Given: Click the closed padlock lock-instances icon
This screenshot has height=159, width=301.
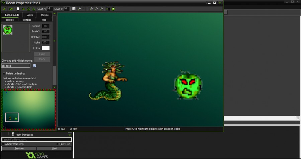Looking at the screenshot, I should pyautogui.click(x=28, y=9).
